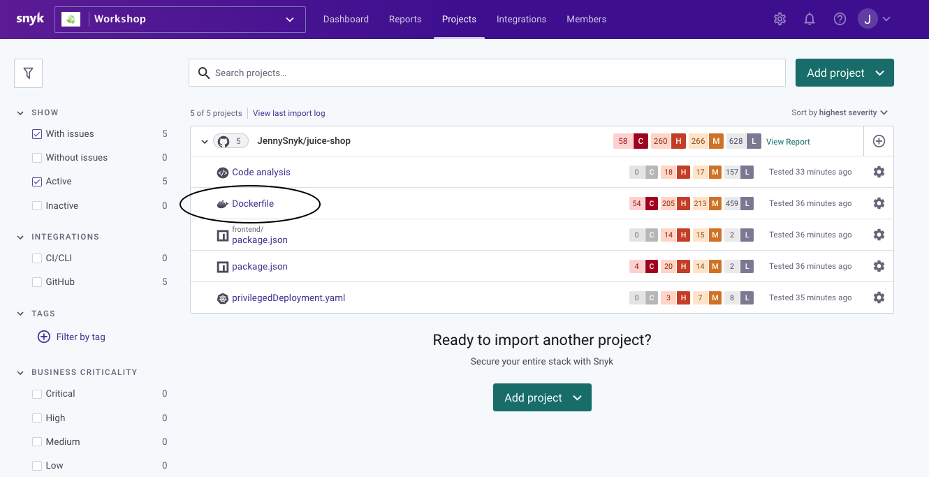Check Low business criticality
Viewport: 929px width, 477px height.
click(37, 466)
